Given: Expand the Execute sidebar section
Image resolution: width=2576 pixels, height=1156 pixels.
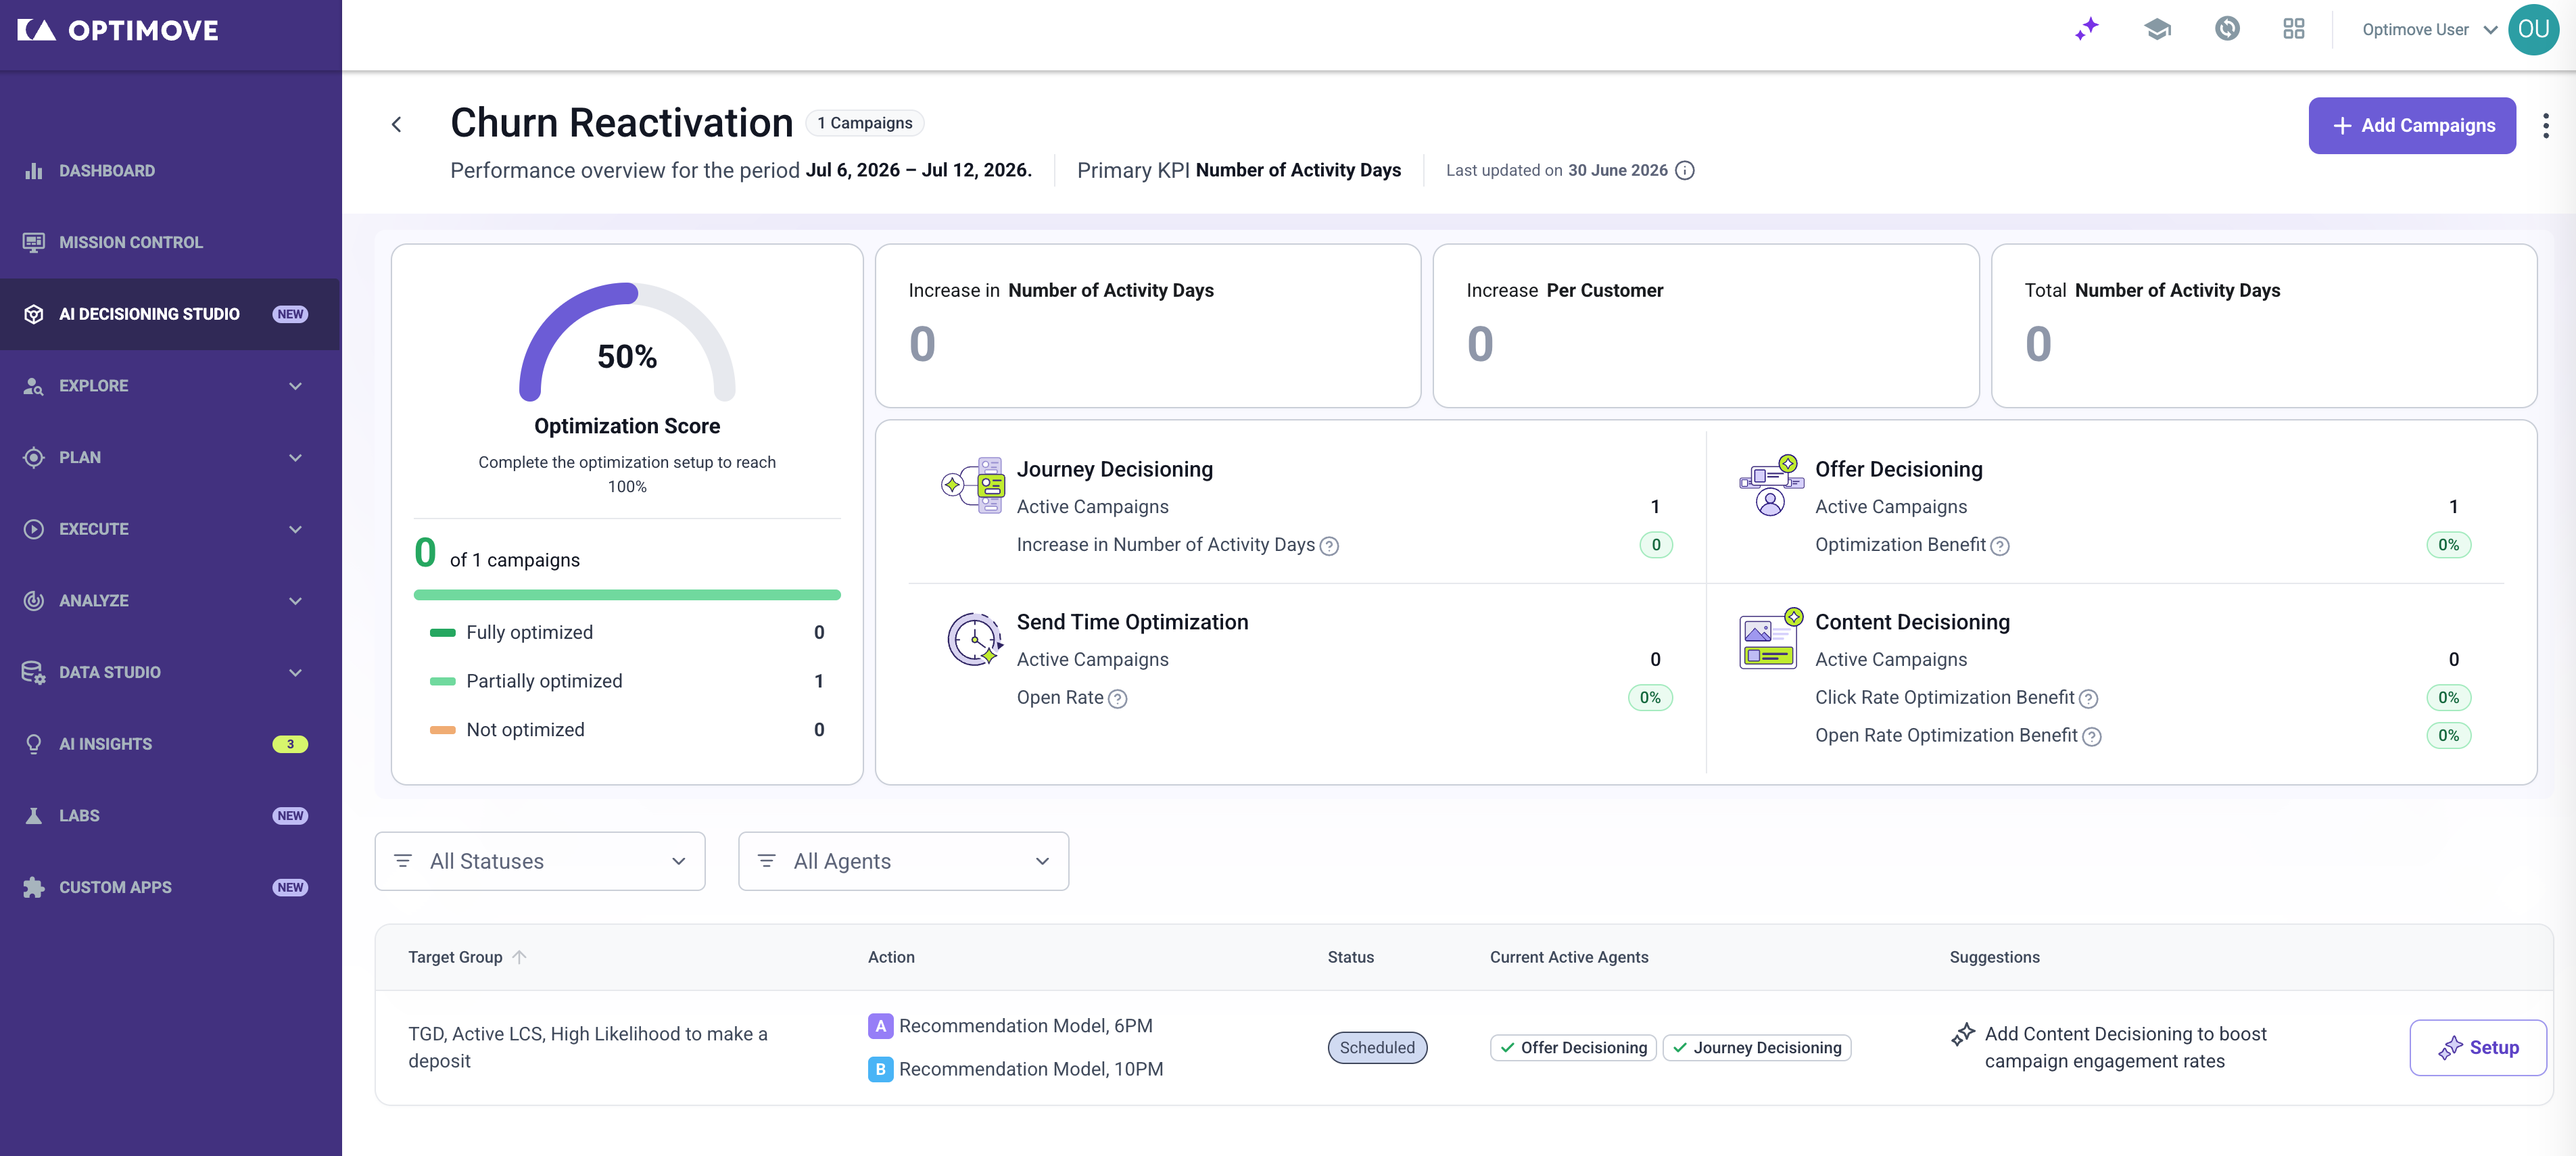Looking at the screenshot, I should pos(295,529).
